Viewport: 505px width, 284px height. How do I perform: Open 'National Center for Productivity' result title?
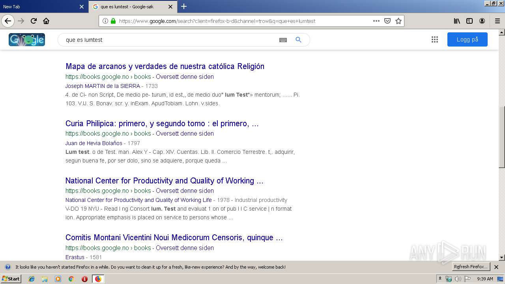[x=165, y=181]
